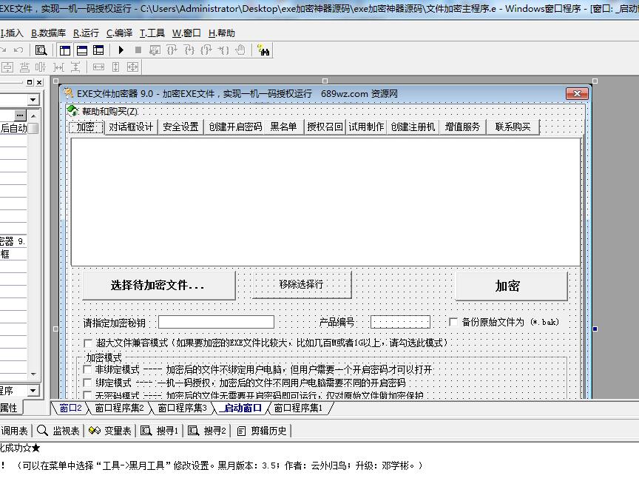This screenshot has width=639, height=501.
Task: Click the equal vertical spacing icon
Action: (75, 67)
